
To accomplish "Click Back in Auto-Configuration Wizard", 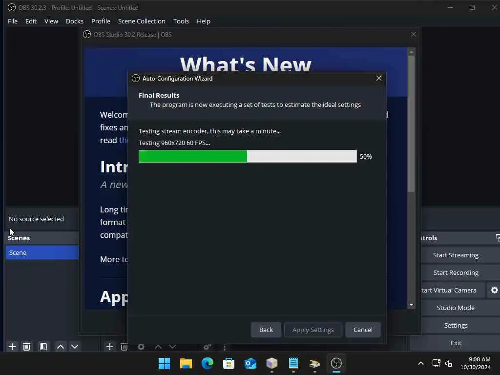I will (266, 330).
